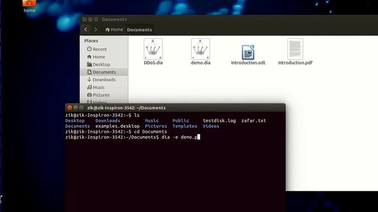
Task: Click the Introduction.pdf file name label
Action: pos(295,63)
